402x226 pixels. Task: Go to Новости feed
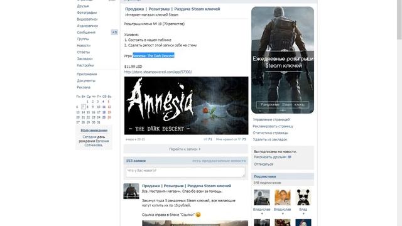[x=84, y=46]
